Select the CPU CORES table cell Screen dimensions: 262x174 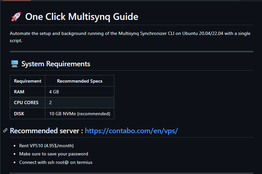(x=28, y=103)
